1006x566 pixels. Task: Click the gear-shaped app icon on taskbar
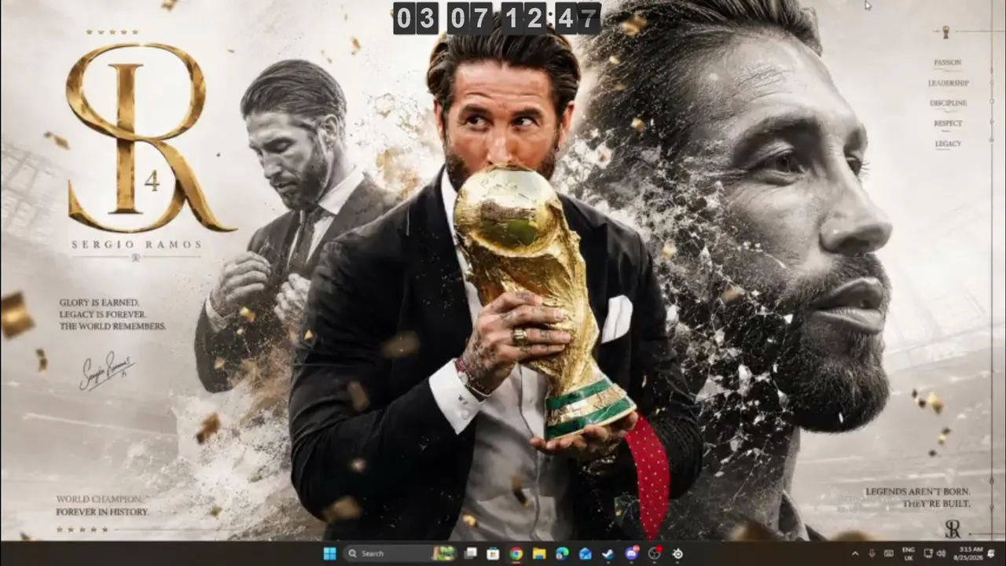677,553
